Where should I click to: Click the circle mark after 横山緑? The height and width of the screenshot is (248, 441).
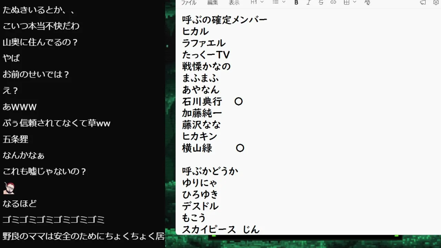tap(240, 148)
